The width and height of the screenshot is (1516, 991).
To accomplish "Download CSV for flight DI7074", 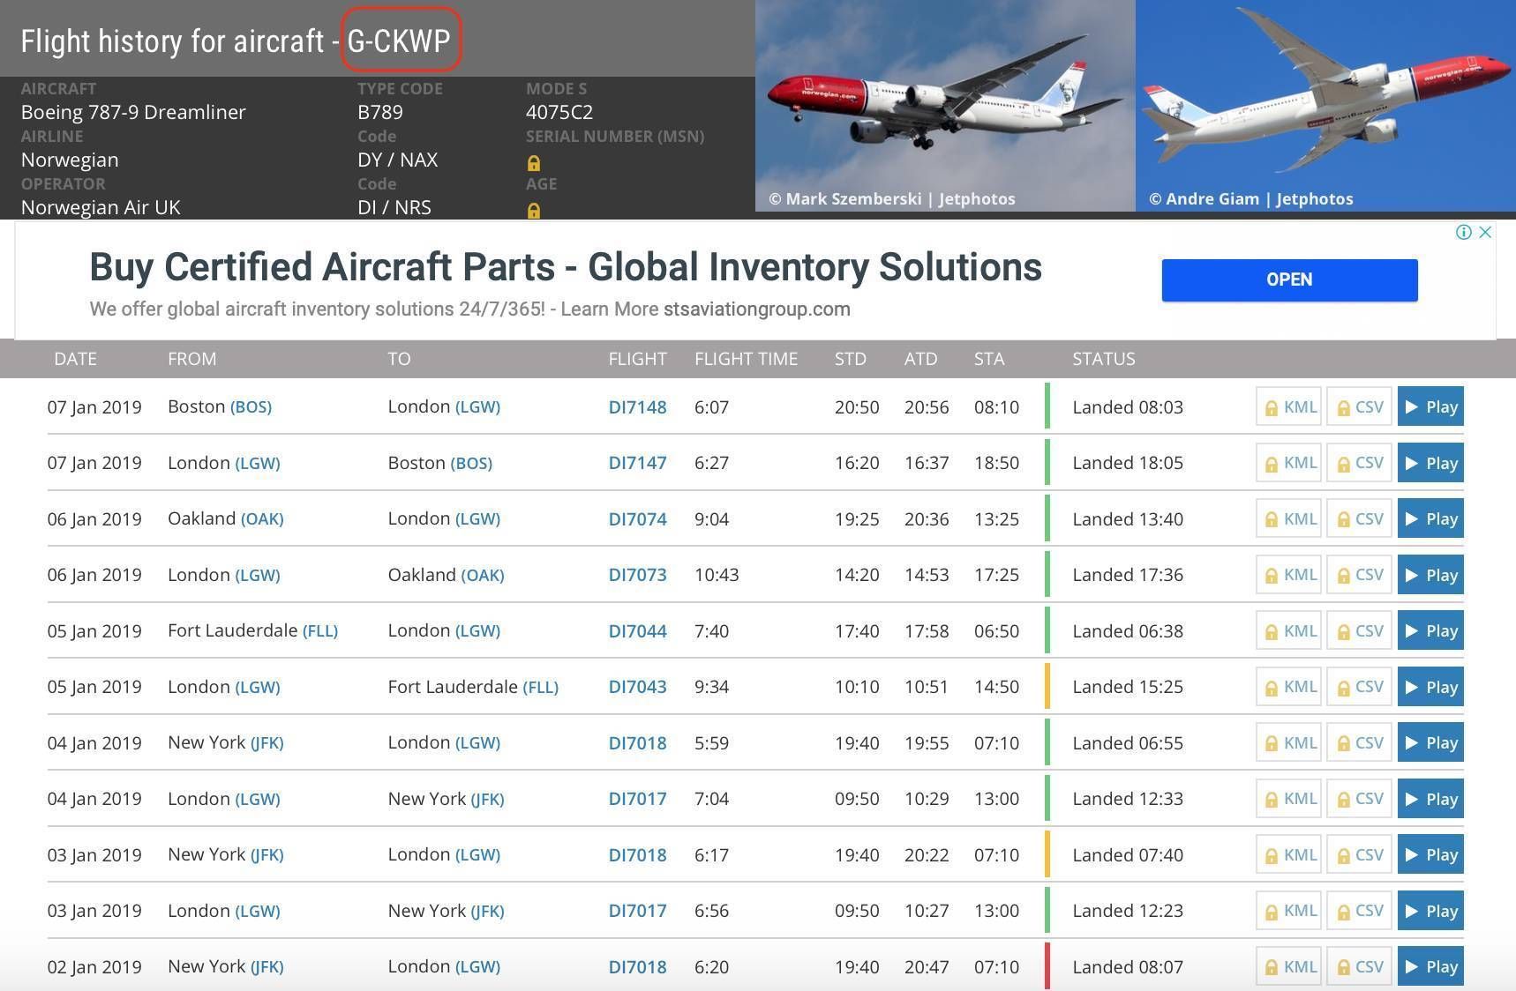I will coord(1359,518).
